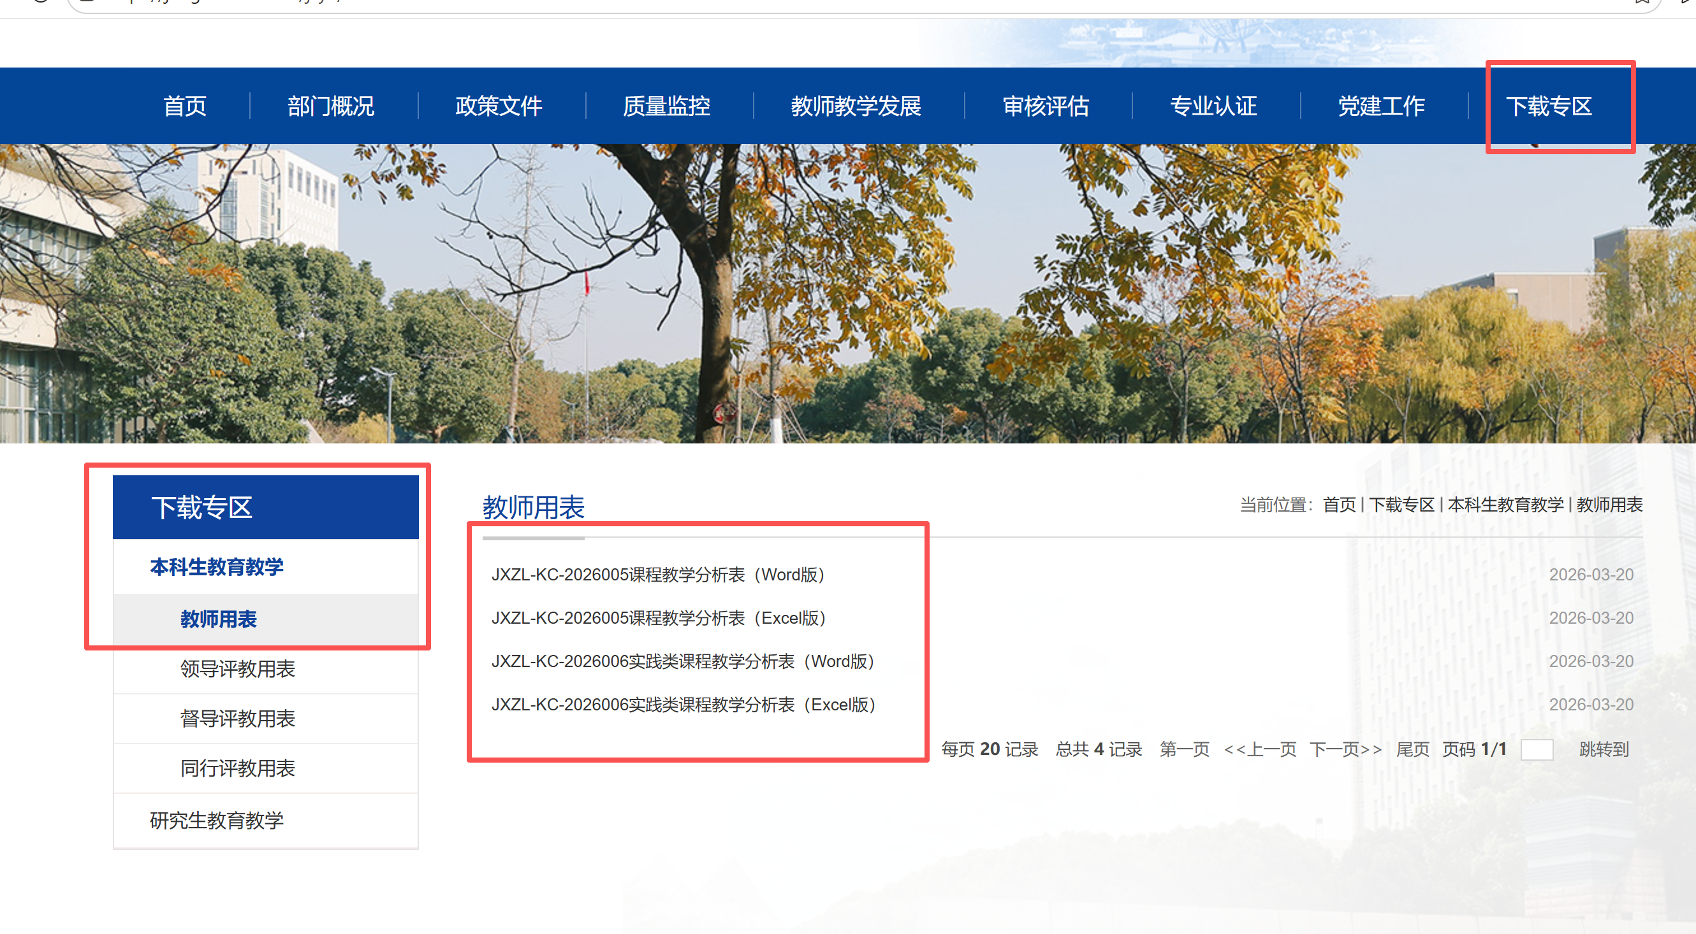
Task: Open 下载专区 in the top navigation
Action: click(x=1549, y=106)
